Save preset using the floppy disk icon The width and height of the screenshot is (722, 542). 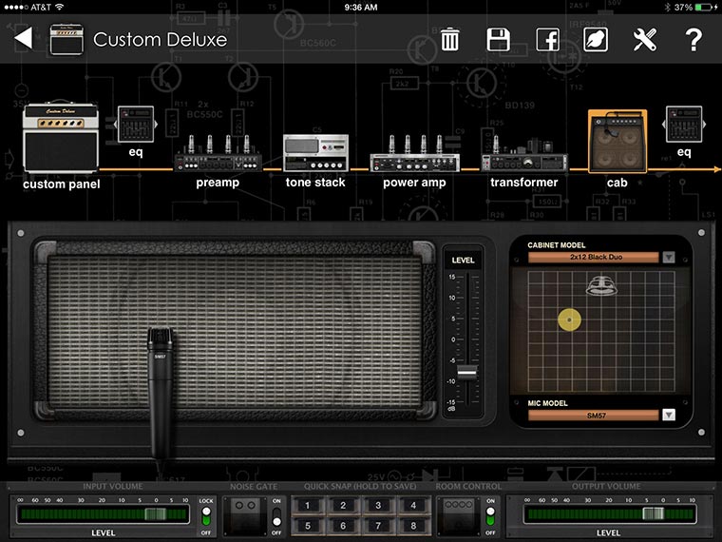pyautogui.click(x=498, y=39)
